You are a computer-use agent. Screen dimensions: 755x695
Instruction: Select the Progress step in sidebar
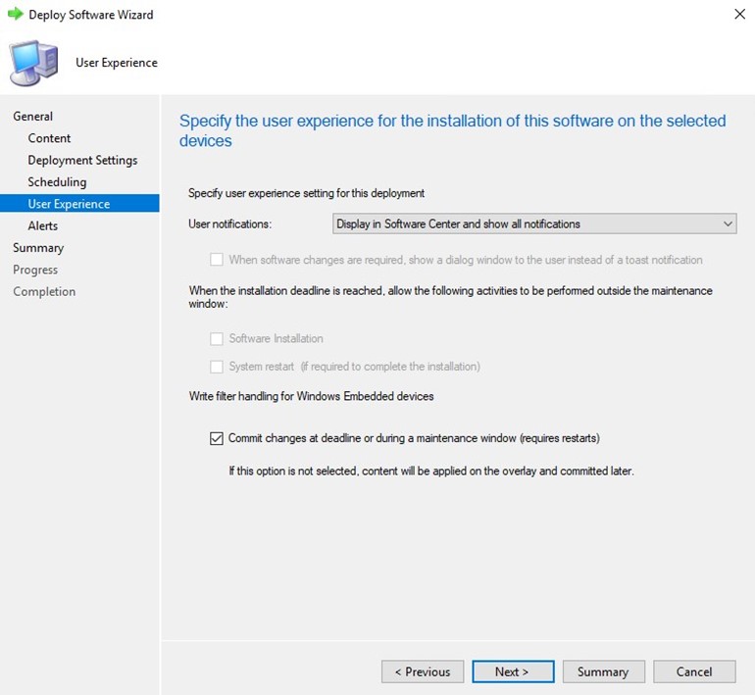point(35,270)
